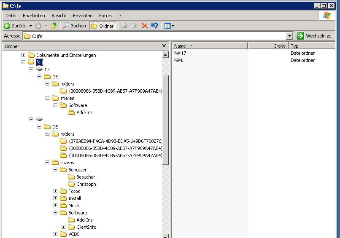This screenshot has width=340, height=238.
Task: Click the copy-to-folder toolbar icon
Action: (135, 26)
